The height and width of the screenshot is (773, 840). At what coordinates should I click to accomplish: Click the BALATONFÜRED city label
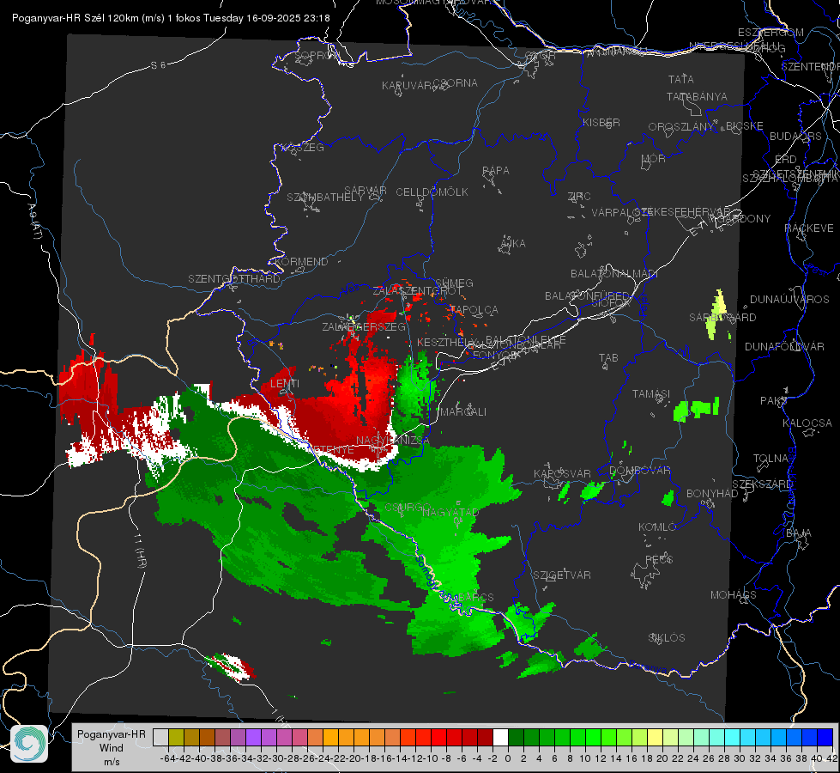pyautogui.click(x=587, y=296)
